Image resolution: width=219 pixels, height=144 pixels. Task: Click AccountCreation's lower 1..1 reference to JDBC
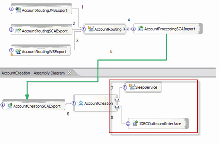click(117, 107)
